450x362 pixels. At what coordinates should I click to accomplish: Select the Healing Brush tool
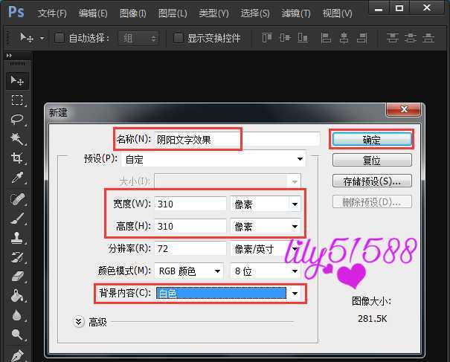point(17,198)
